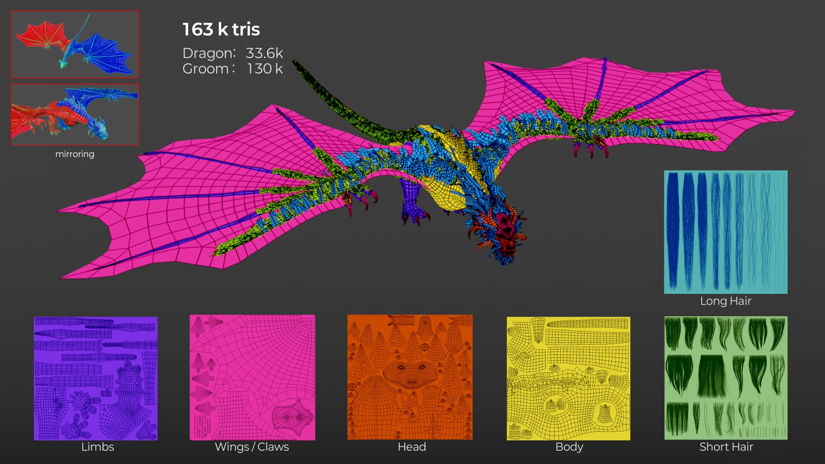Click the '163 k tris' heading

(221, 29)
